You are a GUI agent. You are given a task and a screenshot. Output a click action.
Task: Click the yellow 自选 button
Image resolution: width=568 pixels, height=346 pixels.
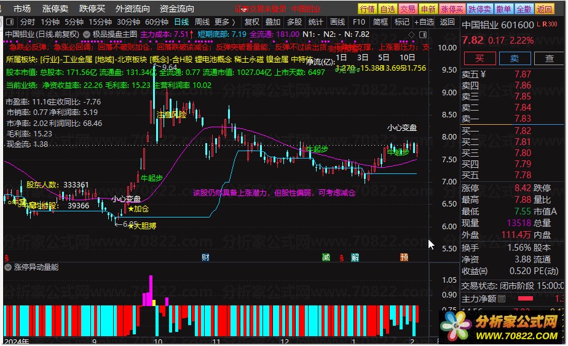tap(388, 9)
